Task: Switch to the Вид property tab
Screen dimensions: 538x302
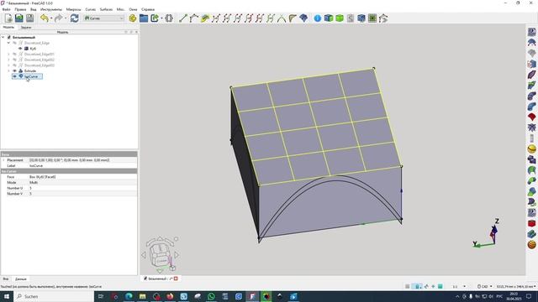Action: pyautogui.click(x=6, y=279)
